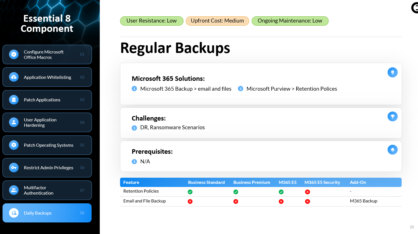Click the User Resistance: Low badge
The height and width of the screenshot is (234, 418).
pyautogui.click(x=152, y=21)
